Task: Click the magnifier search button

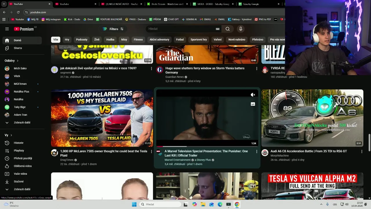Action: 228,29
